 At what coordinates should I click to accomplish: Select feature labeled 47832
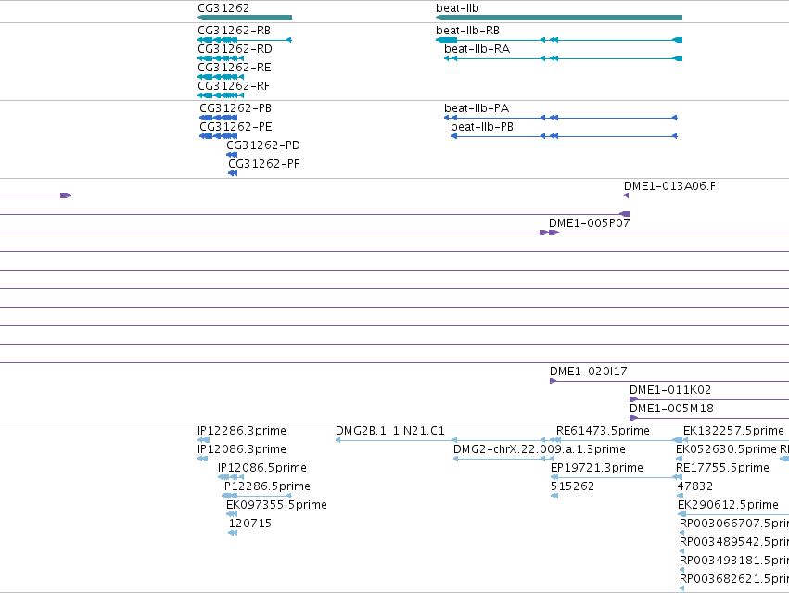pyautogui.click(x=695, y=486)
